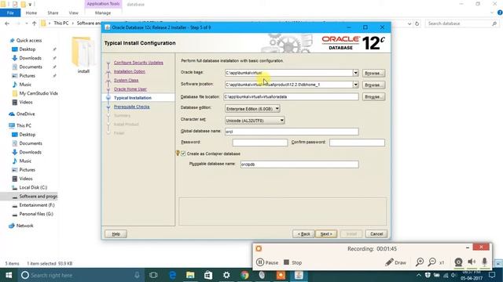Image resolution: width=503 pixels, height=282 pixels.
Task: Open the Oracle base dropdown arrow
Action: pos(355,73)
